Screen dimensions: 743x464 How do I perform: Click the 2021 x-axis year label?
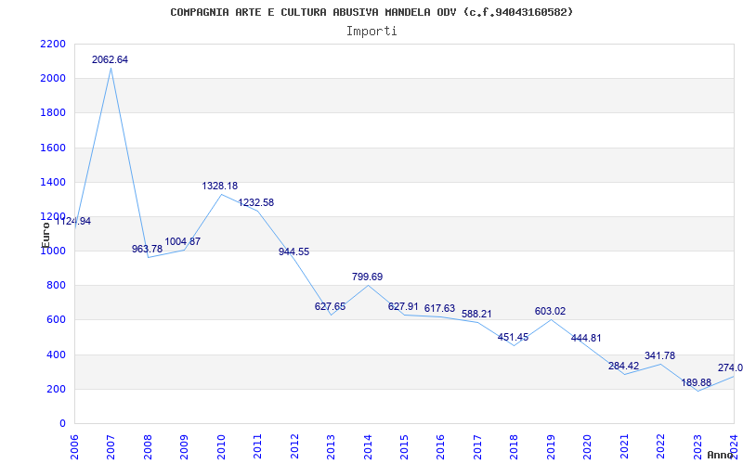pyautogui.click(x=623, y=446)
